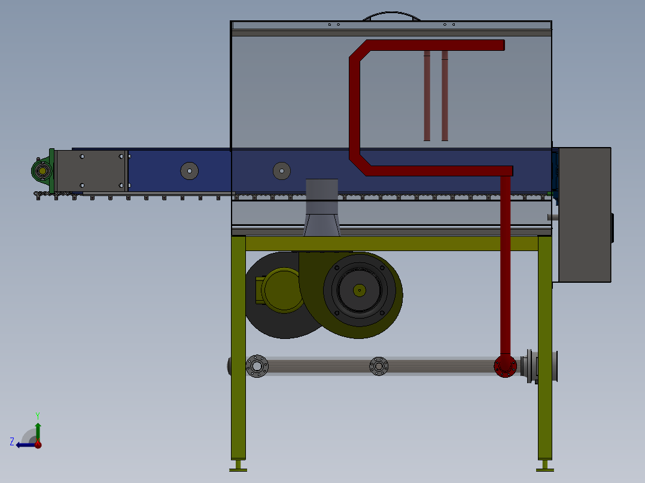This screenshot has height=483, width=645.
Task: Select the right olive-green frame leg
Action: [x=545, y=348]
